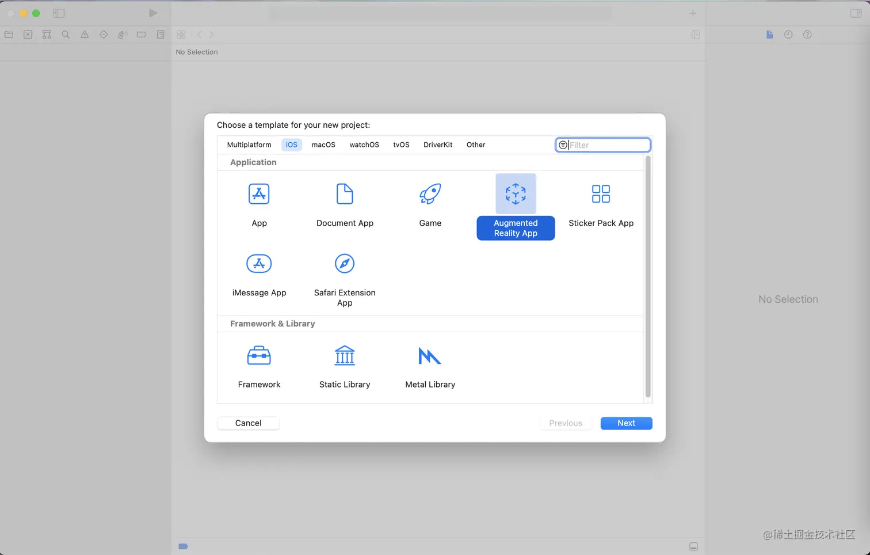
Task: Click the blue breakpoint tag at the bottom of the editor
Action: 183,546
